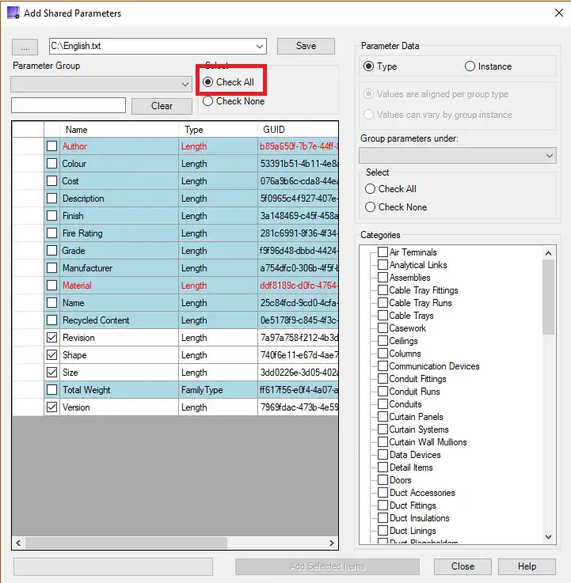Open Help for this dialog
This screenshot has height=583, width=571.
(527, 566)
